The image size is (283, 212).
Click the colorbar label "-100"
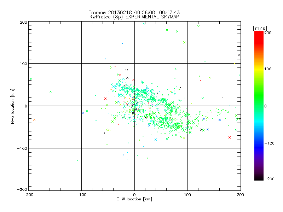(269, 143)
